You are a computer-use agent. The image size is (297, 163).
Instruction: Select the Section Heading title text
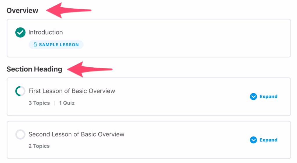tap(34, 69)
